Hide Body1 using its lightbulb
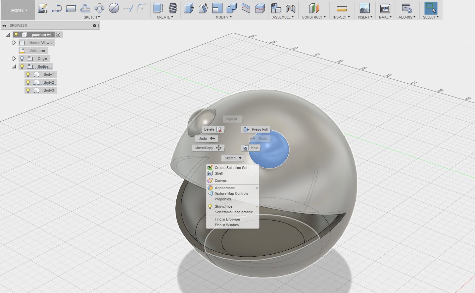The image size is (475, 293). pyautogui.click(x=28, y=74)
